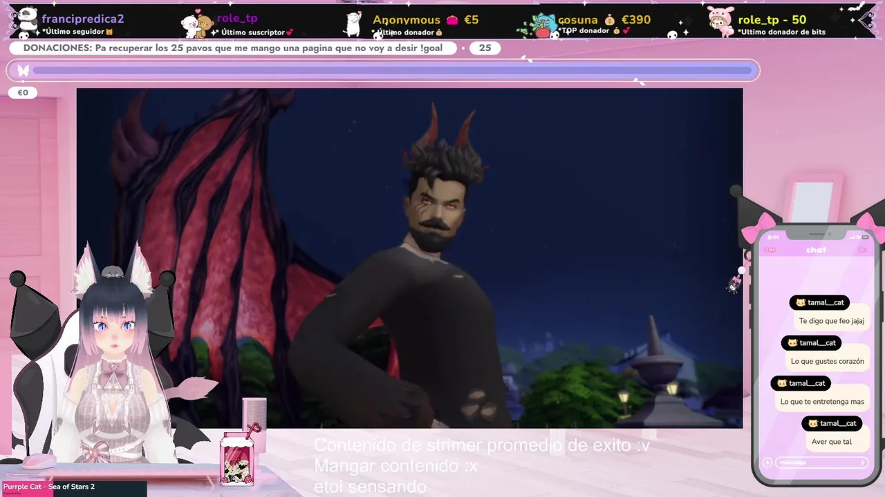Screen dimensions: 885x497
Task: Click the message input field on the phone
Action: coord(822,462)
